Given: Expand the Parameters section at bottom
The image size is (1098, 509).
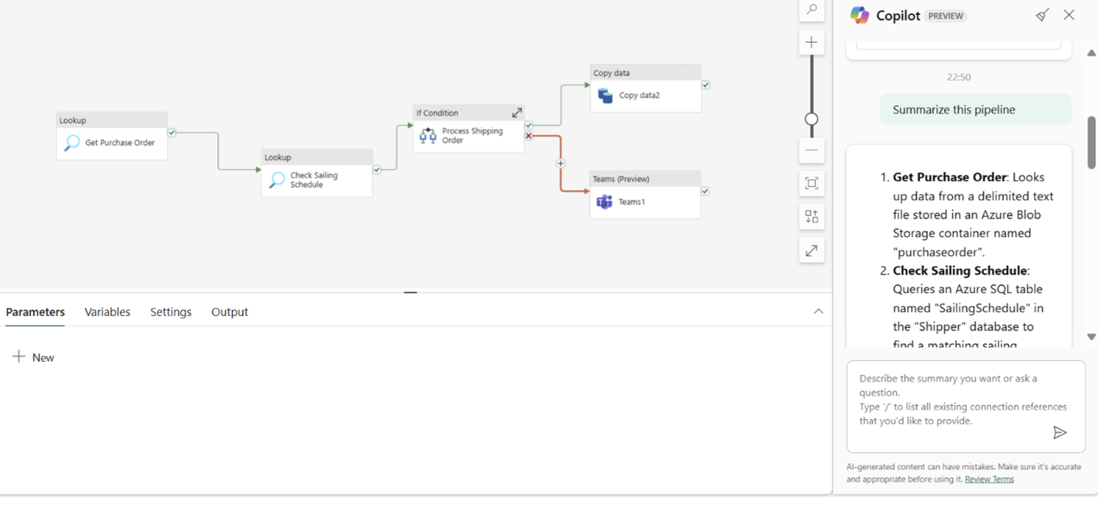Looking at the screenshot, I should point(818,311).
